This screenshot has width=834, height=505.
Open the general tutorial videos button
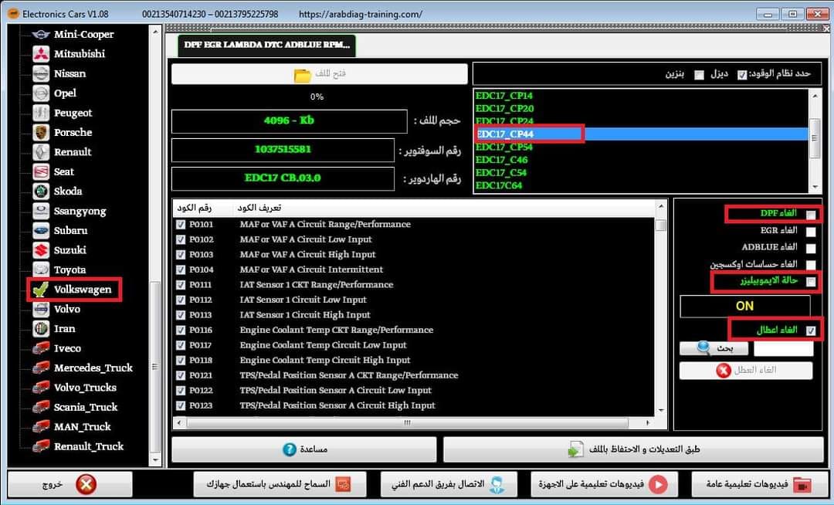point(760,484)
